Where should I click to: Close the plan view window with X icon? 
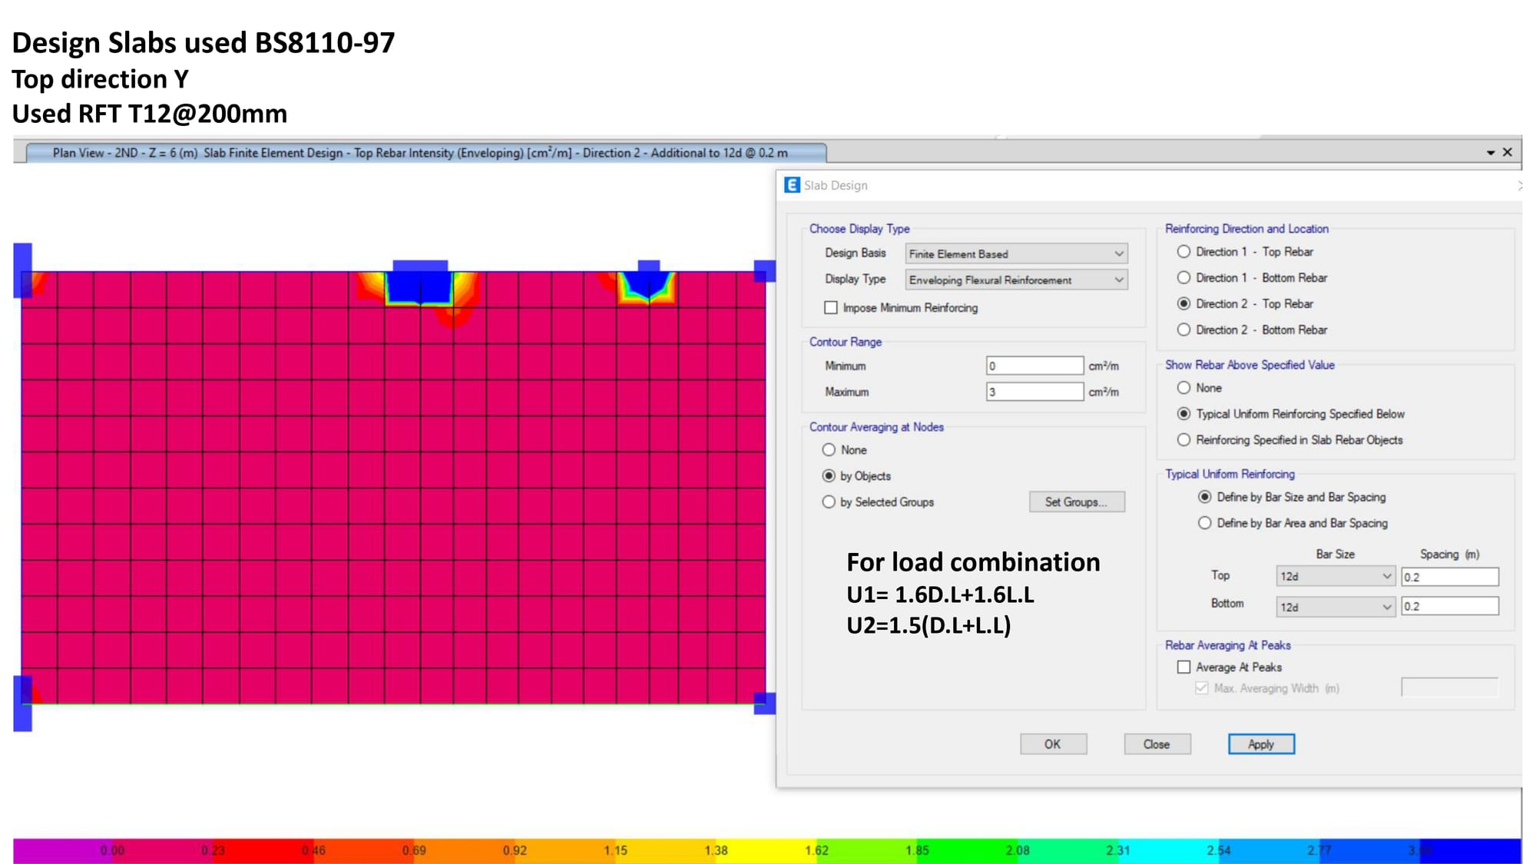coord(1508,152)
